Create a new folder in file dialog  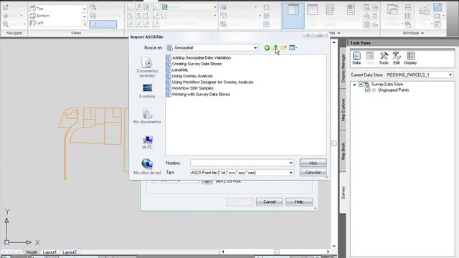point(284,48)
